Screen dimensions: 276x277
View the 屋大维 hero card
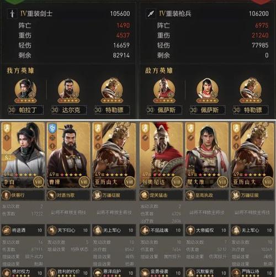pos(207,155)
